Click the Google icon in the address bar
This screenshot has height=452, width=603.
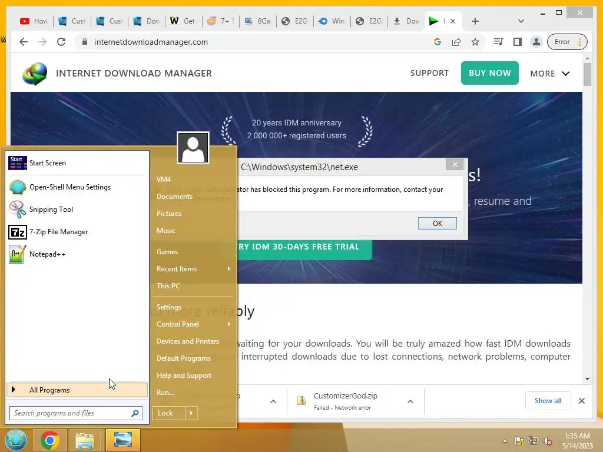coord(438,42)
